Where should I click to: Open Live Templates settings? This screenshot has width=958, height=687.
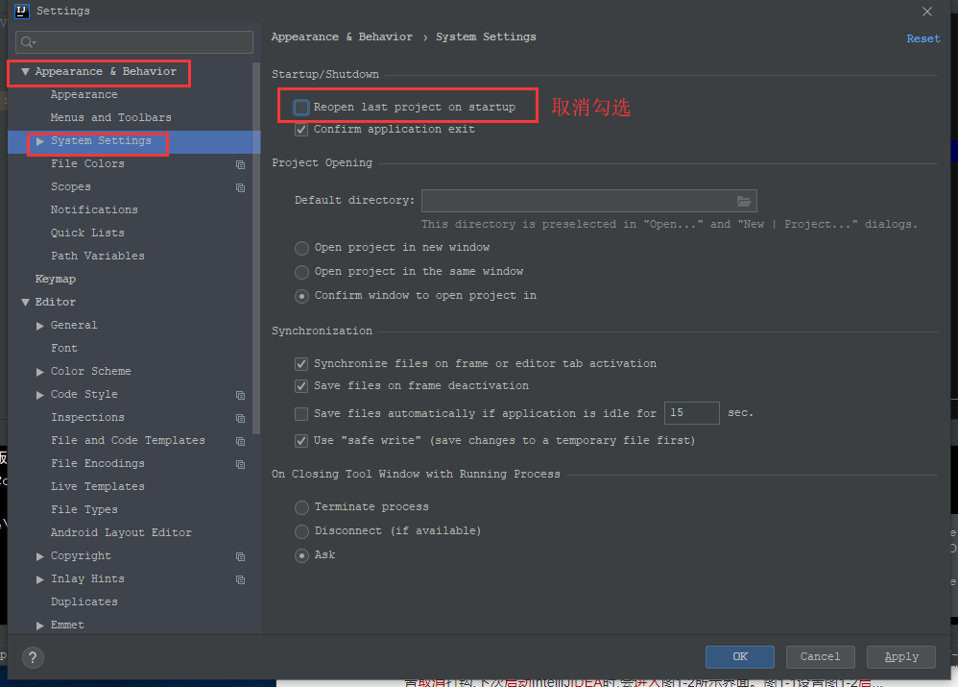(98, 487)
